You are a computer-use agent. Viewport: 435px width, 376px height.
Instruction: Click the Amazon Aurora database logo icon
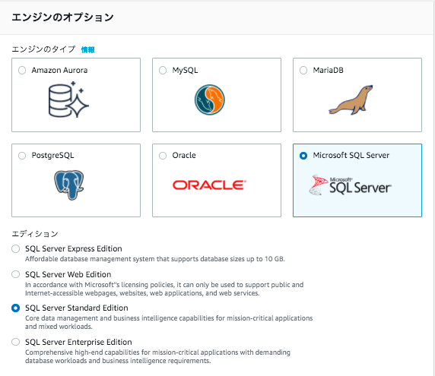pyautogui.click(x=68, y=100)
